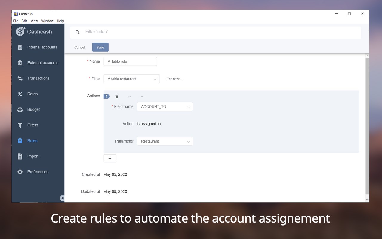This screenshot has width=382, height=239.
Task: Click the Cashcash title bar app icon
Action: click(x=16, y=14)
